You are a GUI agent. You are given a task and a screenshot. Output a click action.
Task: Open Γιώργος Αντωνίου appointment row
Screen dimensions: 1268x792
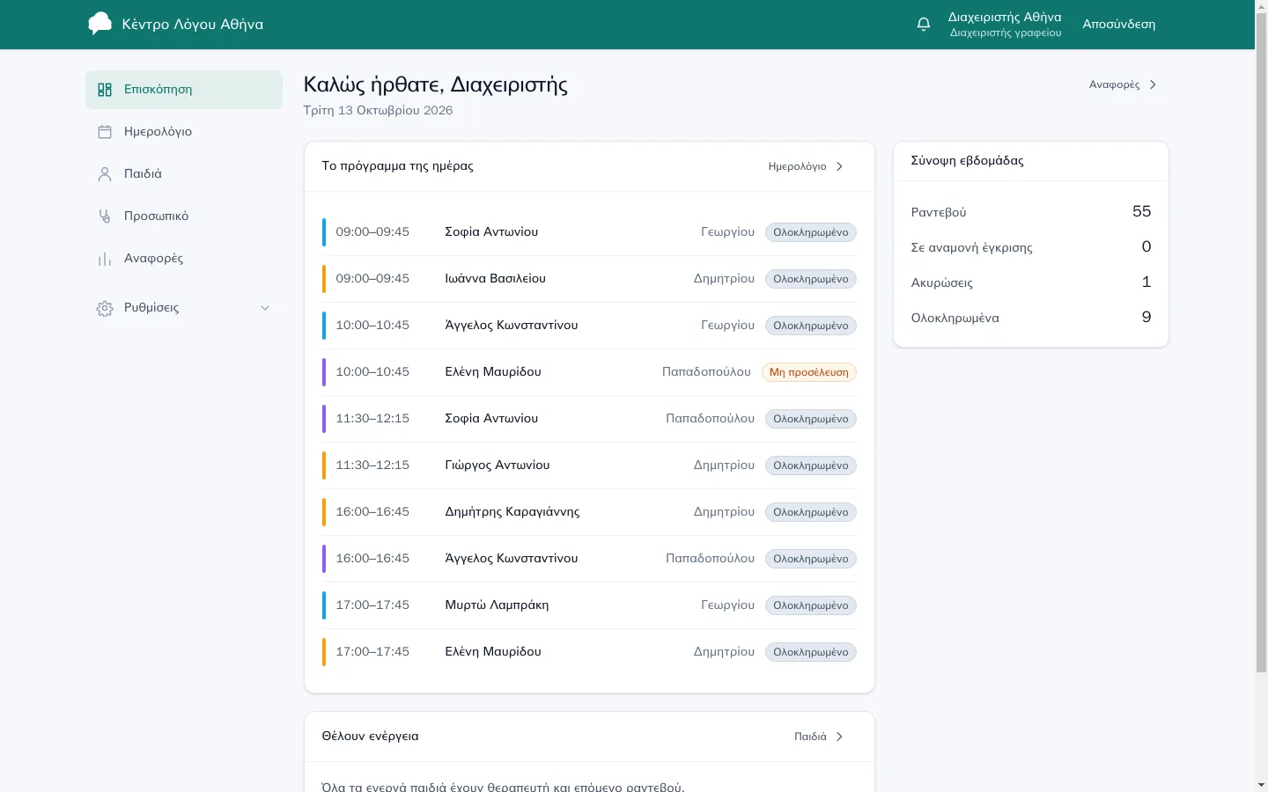[x=589, y=466]
